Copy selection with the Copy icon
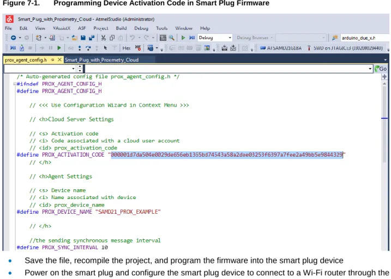Screen dimensions: 391x279 point(112,38)
